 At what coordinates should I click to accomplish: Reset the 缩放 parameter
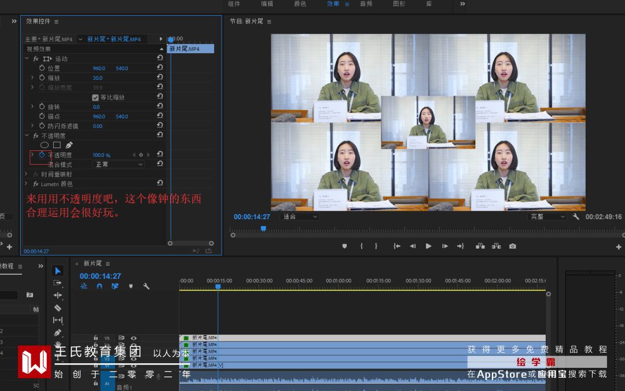160,77
